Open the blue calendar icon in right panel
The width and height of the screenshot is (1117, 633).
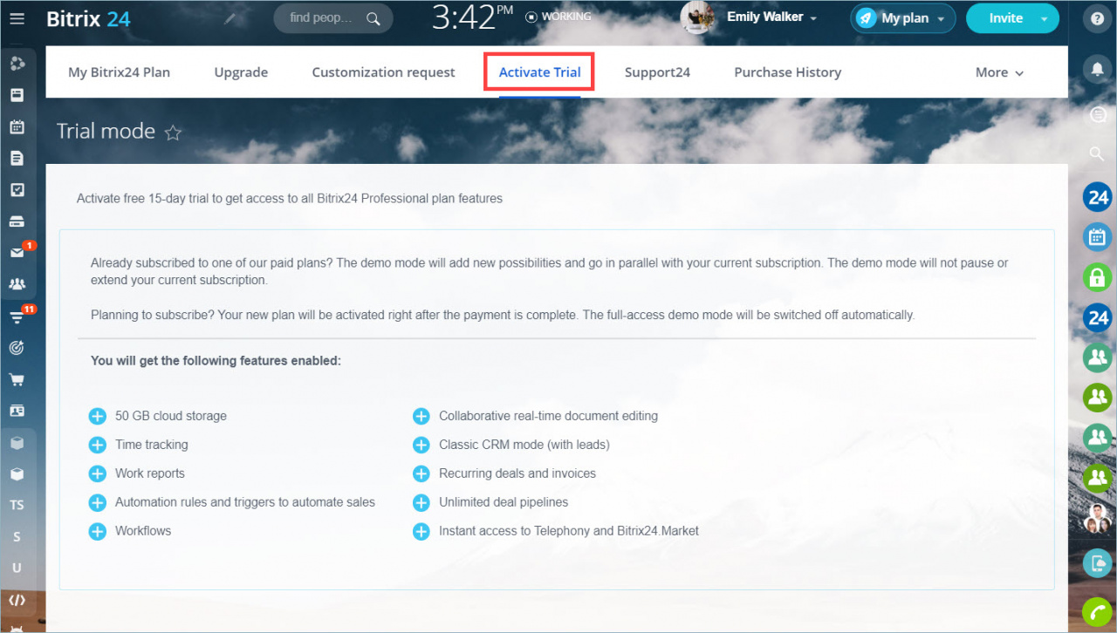(x=1097, y=236)
